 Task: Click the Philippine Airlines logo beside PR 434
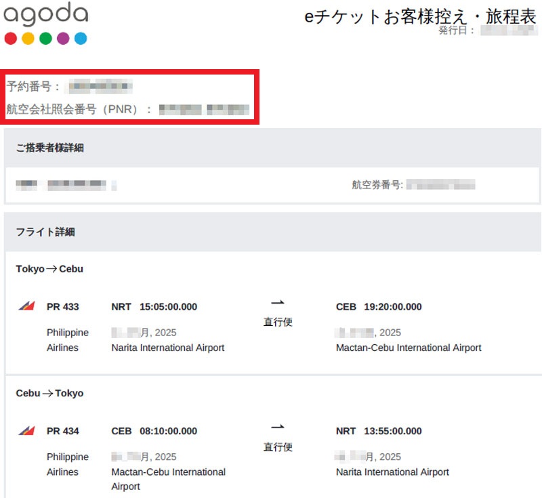(26, 430)
